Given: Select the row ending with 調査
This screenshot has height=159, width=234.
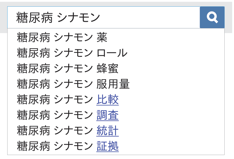Looking at the screenshot, I should coord(116,115).
